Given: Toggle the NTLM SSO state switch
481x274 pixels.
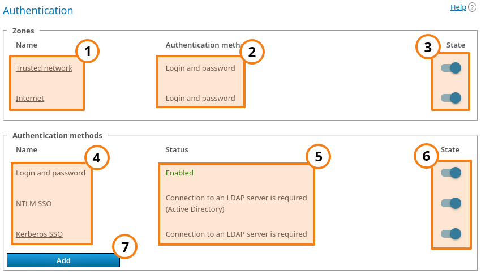Looking at the screenshot, I should 451,203.
